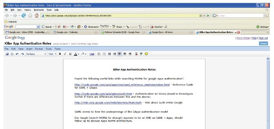274x129 pixels.
Task: Click the browser Stop button
Action: (30, 16)
